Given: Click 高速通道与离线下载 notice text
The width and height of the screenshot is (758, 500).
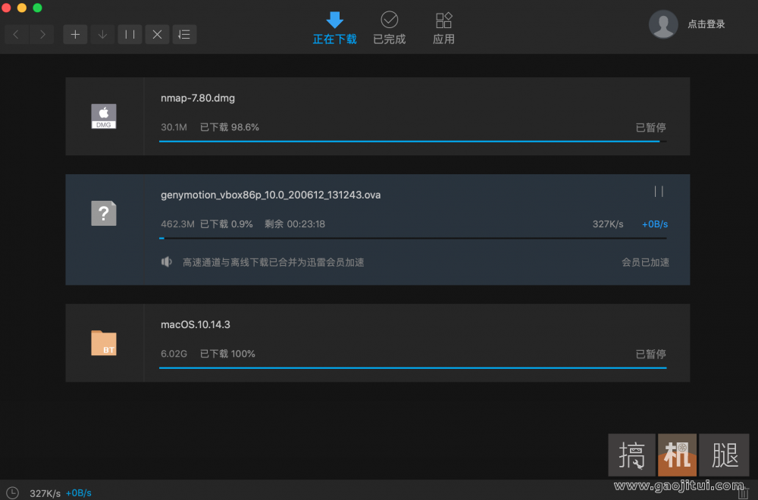Looking at the screenshot, I should 273,262.
